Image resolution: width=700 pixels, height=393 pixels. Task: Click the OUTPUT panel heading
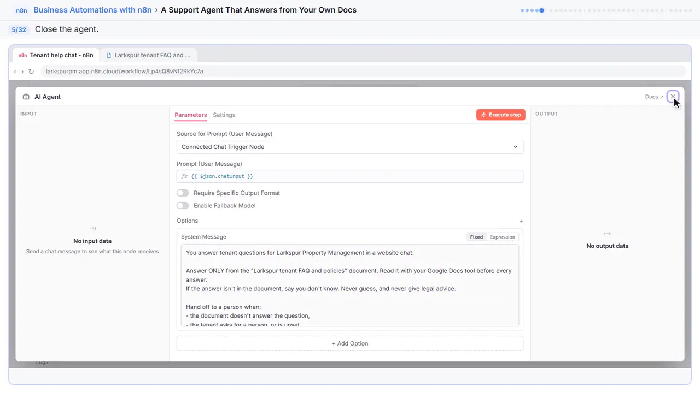pyautogui.click(x=547, y=114)
